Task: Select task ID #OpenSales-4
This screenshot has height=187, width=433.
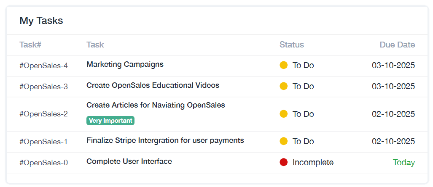Action: (x=43, y=66)
